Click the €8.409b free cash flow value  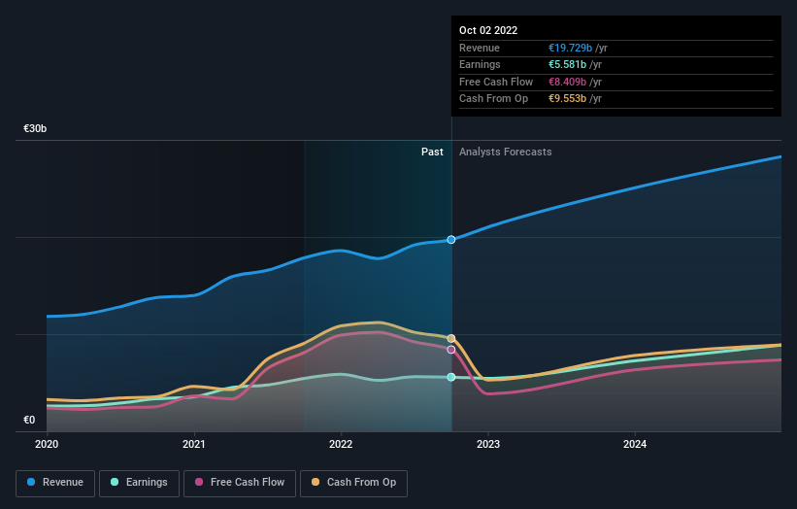[567, 82]
